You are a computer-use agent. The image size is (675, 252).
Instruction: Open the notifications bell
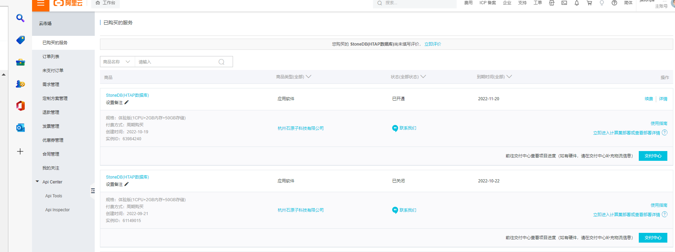tap(577, 3)
